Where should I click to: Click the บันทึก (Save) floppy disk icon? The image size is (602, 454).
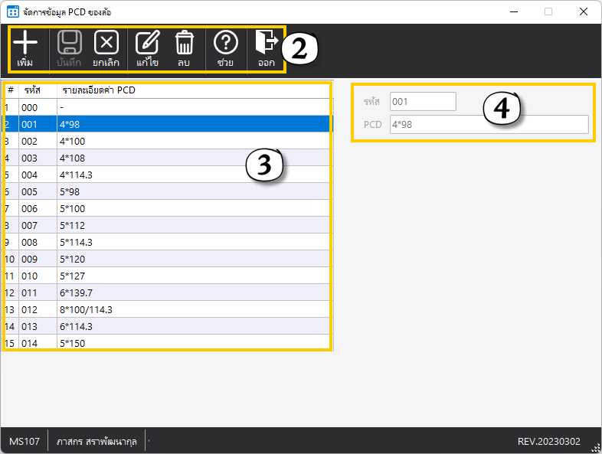69,44
